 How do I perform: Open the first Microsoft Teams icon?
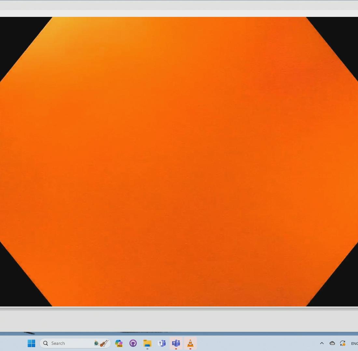click(162, 343)
